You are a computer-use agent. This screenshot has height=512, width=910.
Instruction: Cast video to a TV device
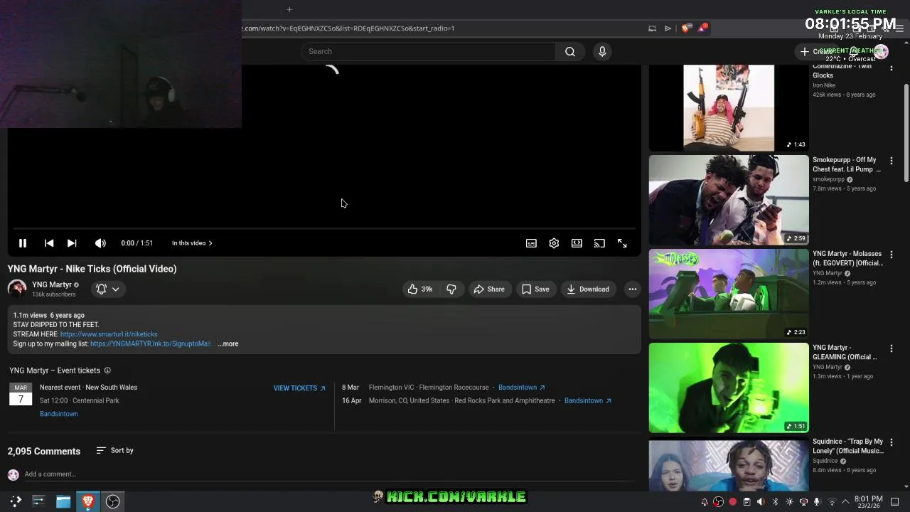coord(599,243)
